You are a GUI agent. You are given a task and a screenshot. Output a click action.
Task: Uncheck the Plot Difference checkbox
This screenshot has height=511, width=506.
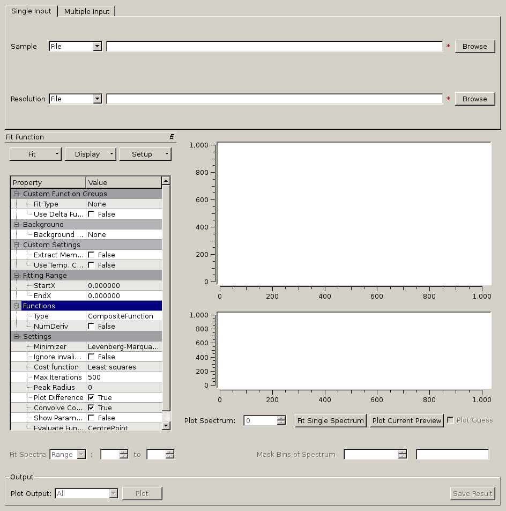click(x=91, y=398)
